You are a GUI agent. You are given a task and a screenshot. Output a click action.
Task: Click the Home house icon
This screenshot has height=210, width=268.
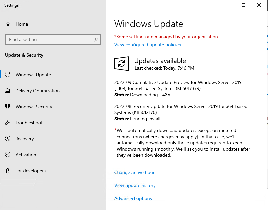tap(8, 24)
